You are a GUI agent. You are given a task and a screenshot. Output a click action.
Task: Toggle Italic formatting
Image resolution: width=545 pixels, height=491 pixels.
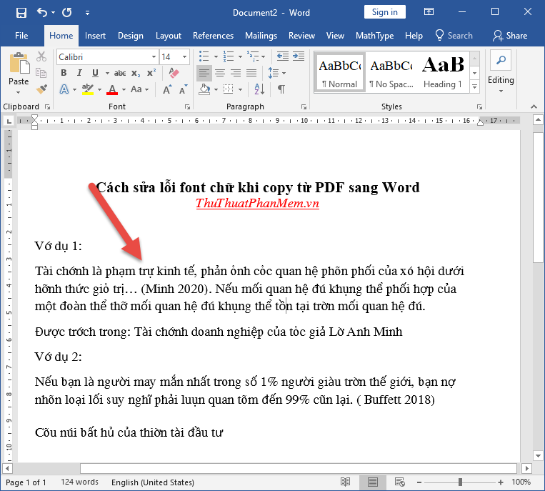[x=79, y=73]
